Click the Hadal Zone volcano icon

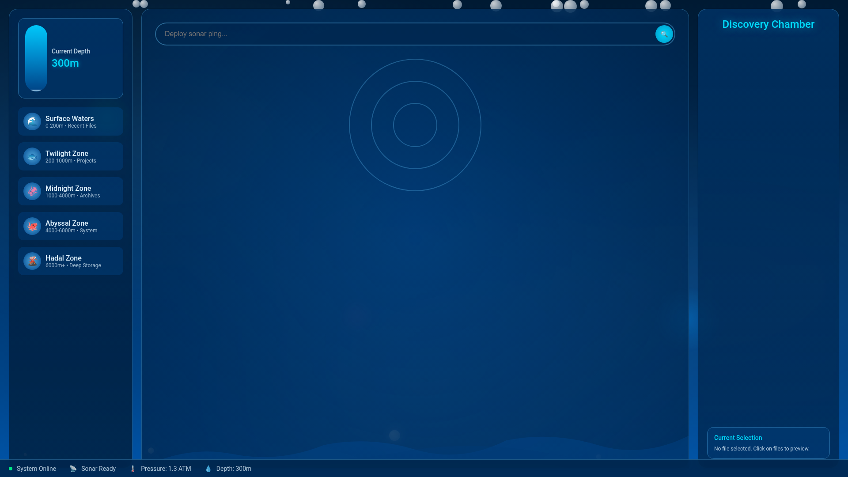pos(32,261)
